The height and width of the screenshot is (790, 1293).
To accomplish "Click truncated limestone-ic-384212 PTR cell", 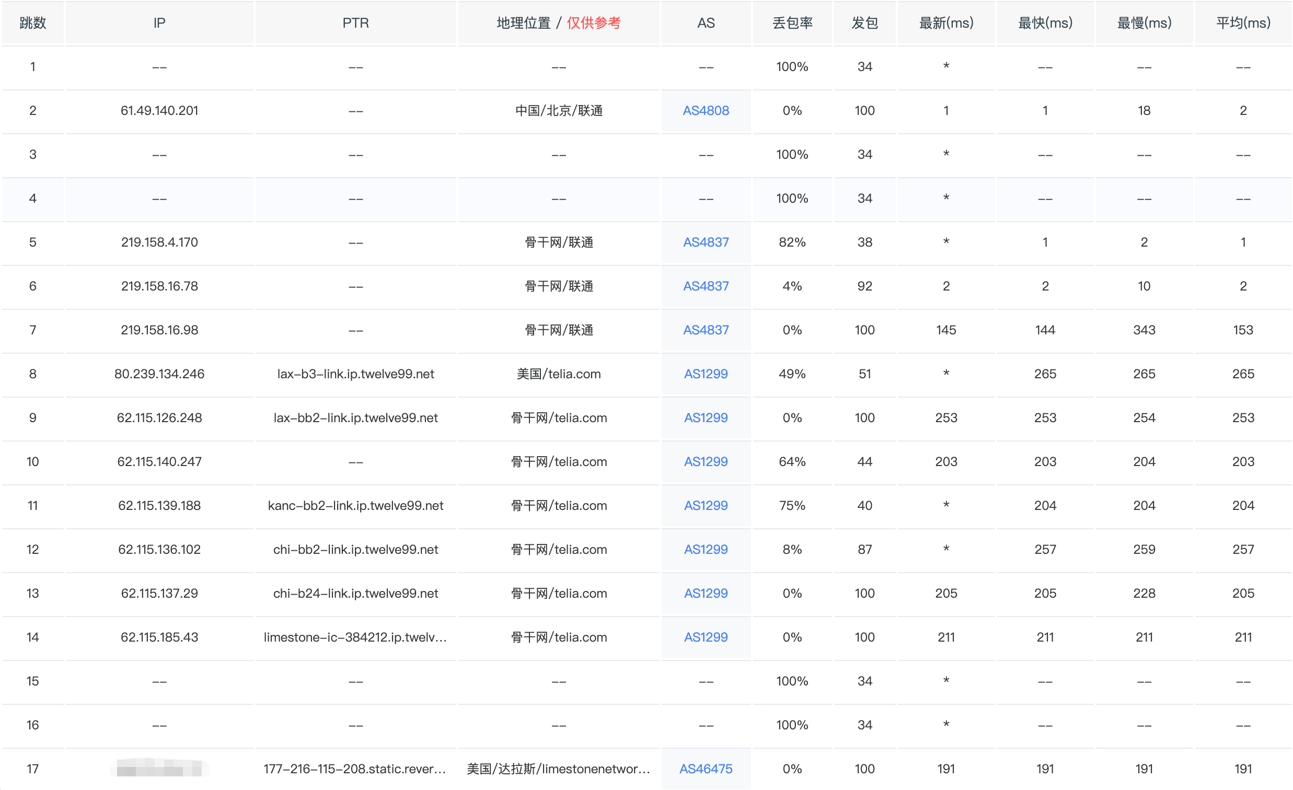I will 356,637.
